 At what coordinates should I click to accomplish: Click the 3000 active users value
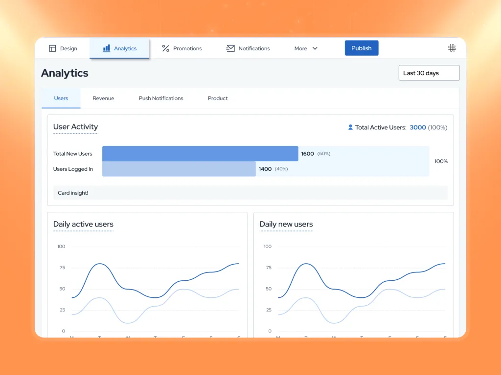click(x=418, y=127)
